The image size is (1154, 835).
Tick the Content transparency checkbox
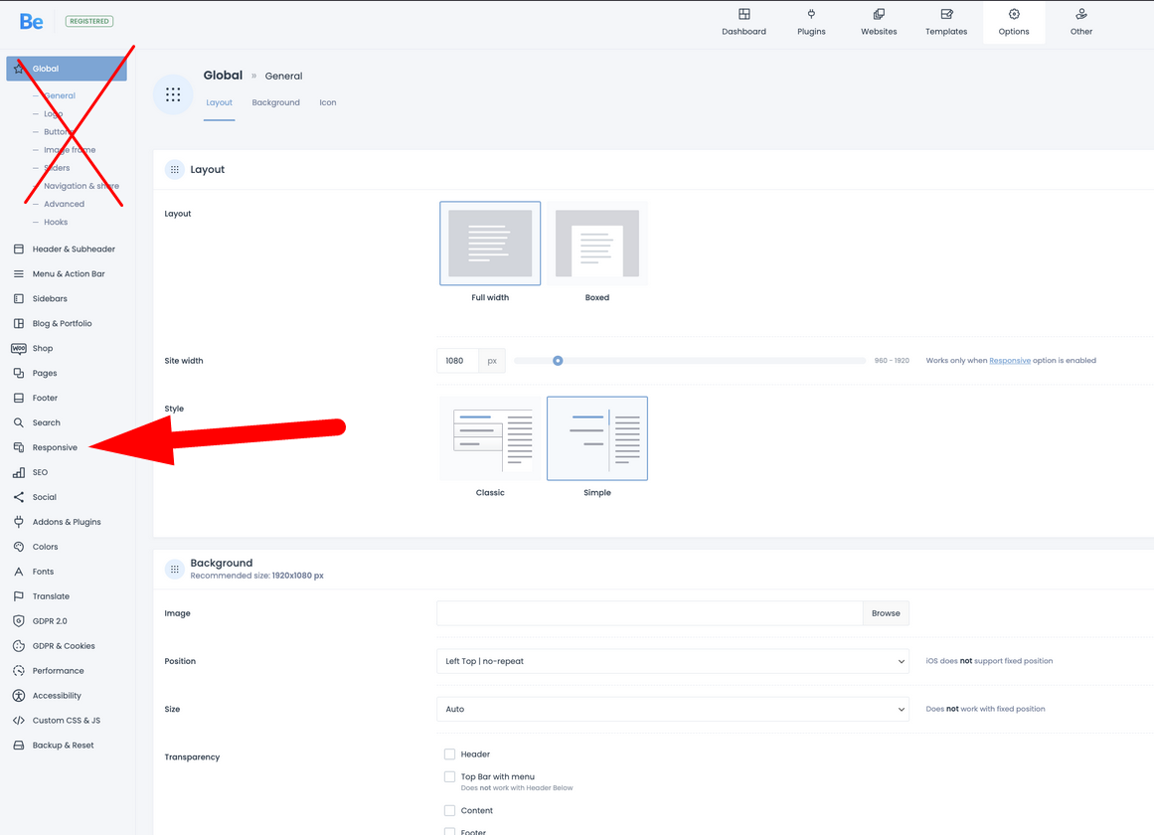450,811
